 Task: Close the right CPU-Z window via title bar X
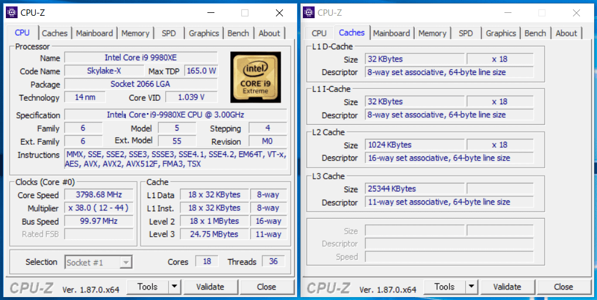(x=576, y=13)
